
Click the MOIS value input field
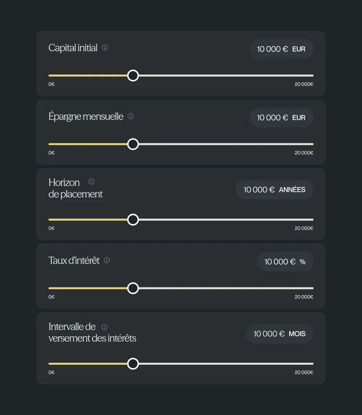click(280, 334)
